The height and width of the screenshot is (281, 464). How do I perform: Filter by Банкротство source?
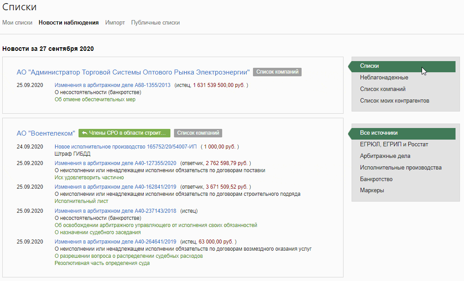click(376, 179)
